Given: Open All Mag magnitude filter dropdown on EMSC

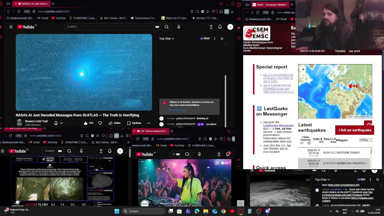Looking at the screenshot, I should (366, 140).
